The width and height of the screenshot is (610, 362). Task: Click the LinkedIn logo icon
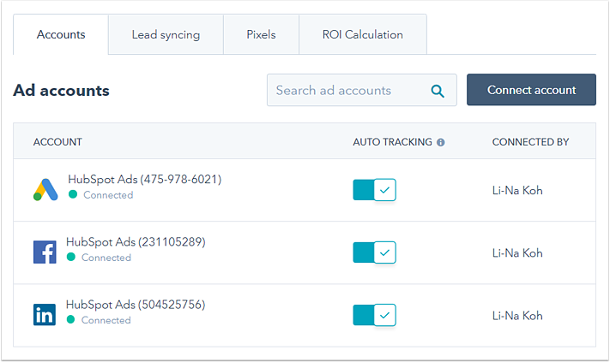pos(45,314)
